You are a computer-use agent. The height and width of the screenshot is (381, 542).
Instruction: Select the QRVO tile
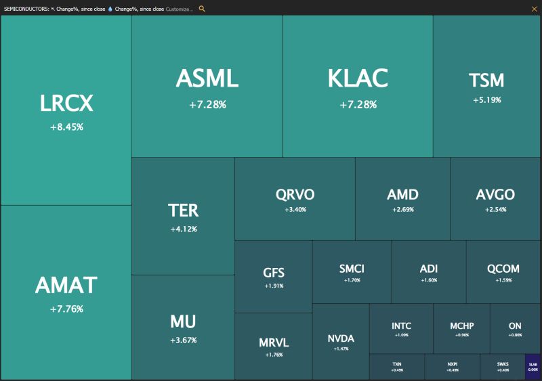click(x=295, y=199)
